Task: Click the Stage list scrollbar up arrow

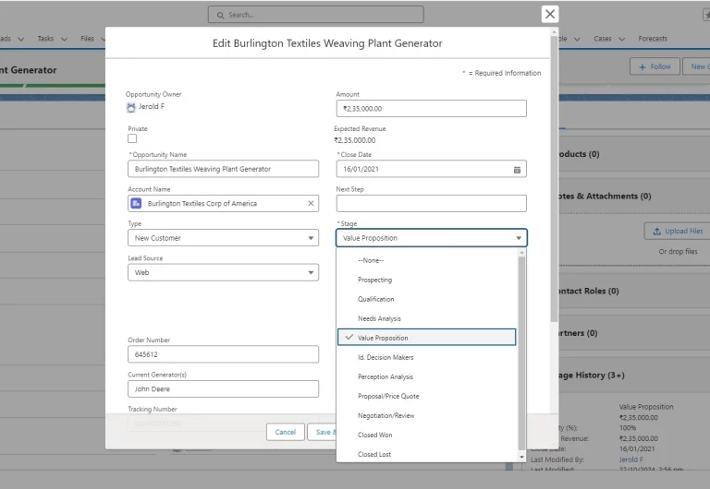Action: click(521, 252)
